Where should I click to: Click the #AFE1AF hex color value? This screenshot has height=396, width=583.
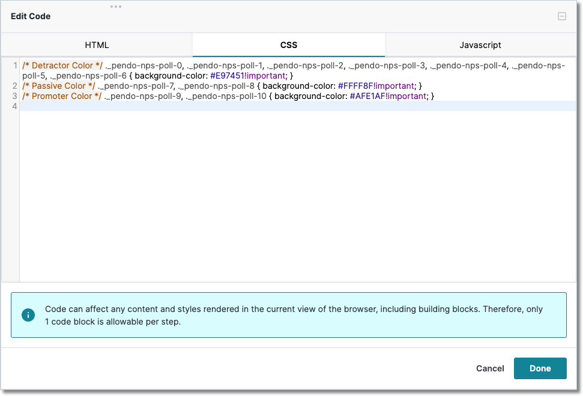pos(367,96)
